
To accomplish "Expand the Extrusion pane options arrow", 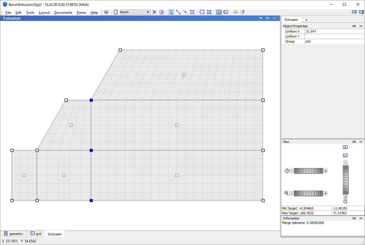I will (x=260, y=18).
